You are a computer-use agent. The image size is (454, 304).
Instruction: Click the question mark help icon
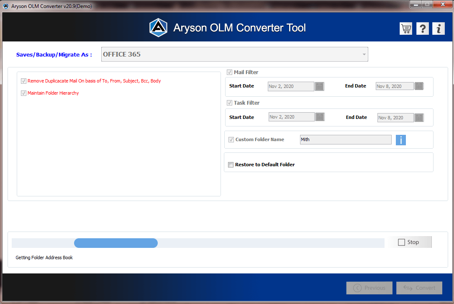coord(423,28)
